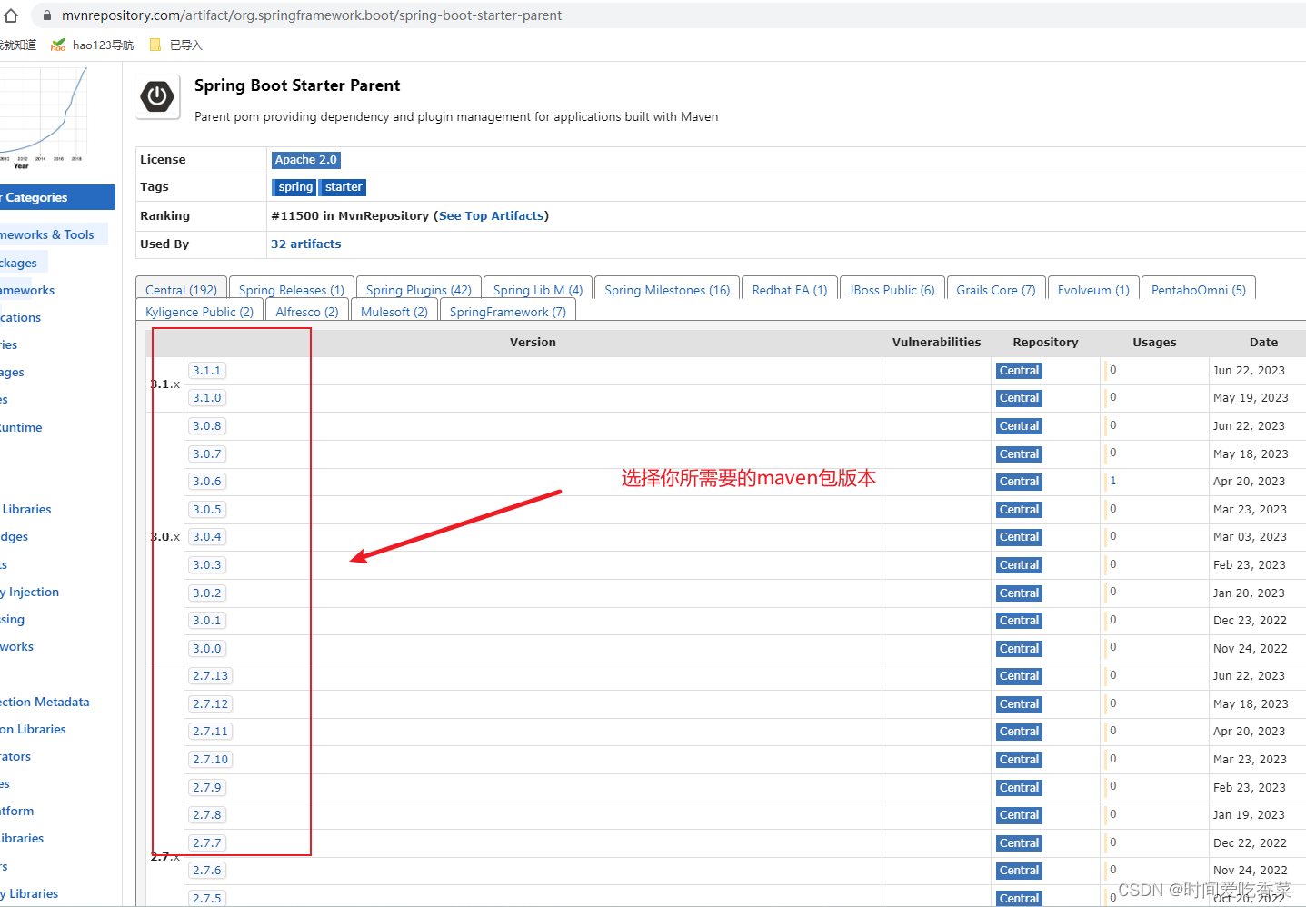Open the Categories header in the sidebar

56,197
